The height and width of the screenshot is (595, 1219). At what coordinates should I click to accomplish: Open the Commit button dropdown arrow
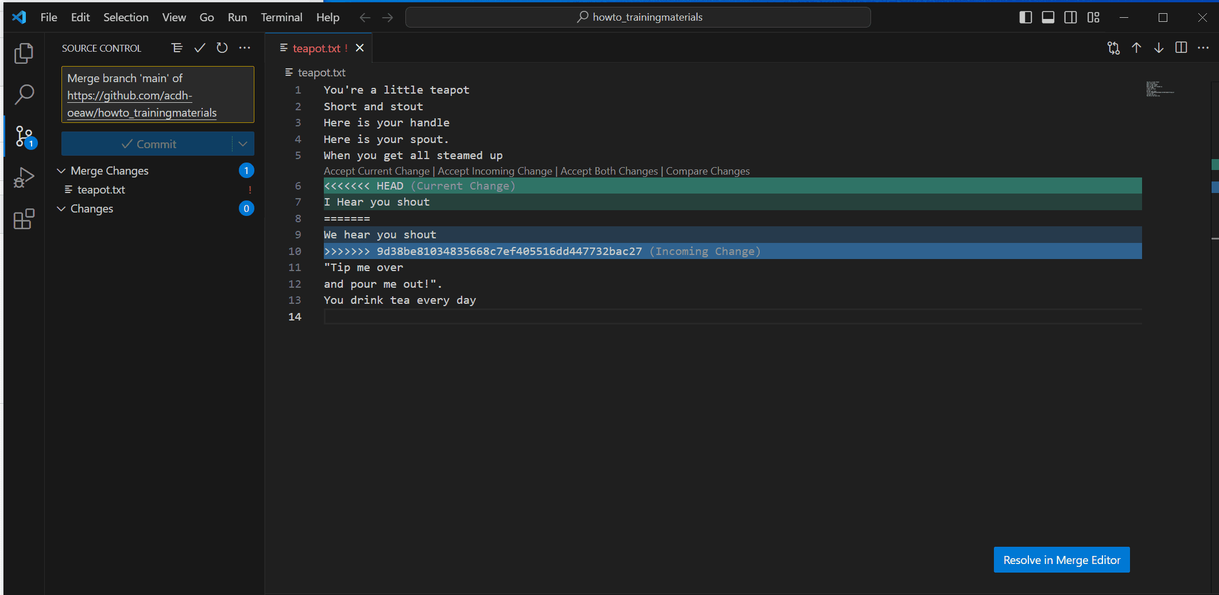click(243, 144)
